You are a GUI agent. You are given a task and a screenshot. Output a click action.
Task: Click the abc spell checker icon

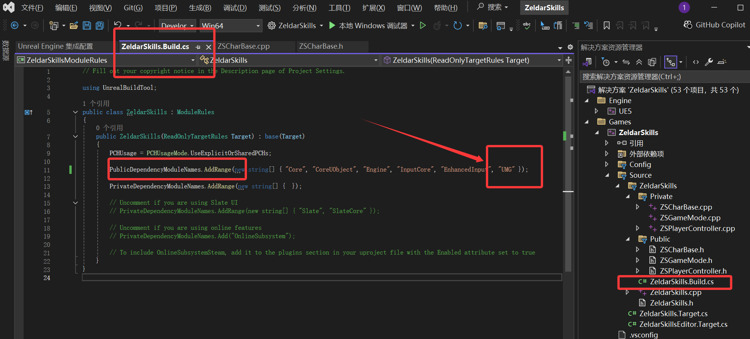(527, 25)
